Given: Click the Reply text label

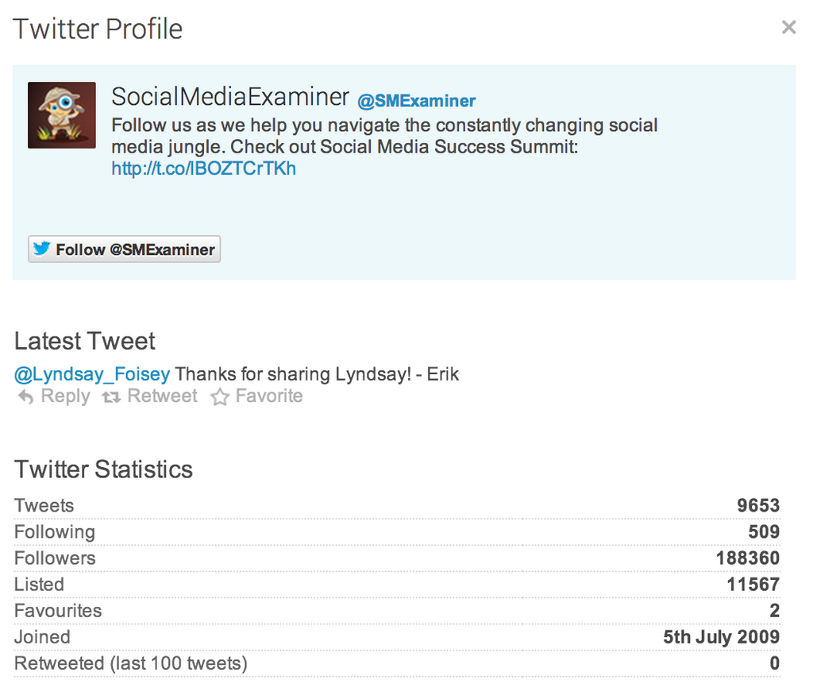Looking at the screenshot, I should coord(64,396).
